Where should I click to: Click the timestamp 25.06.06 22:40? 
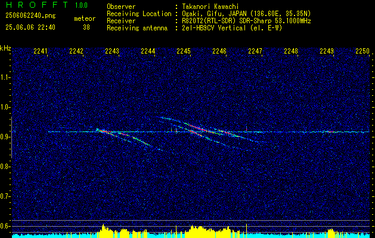[30, 27]
